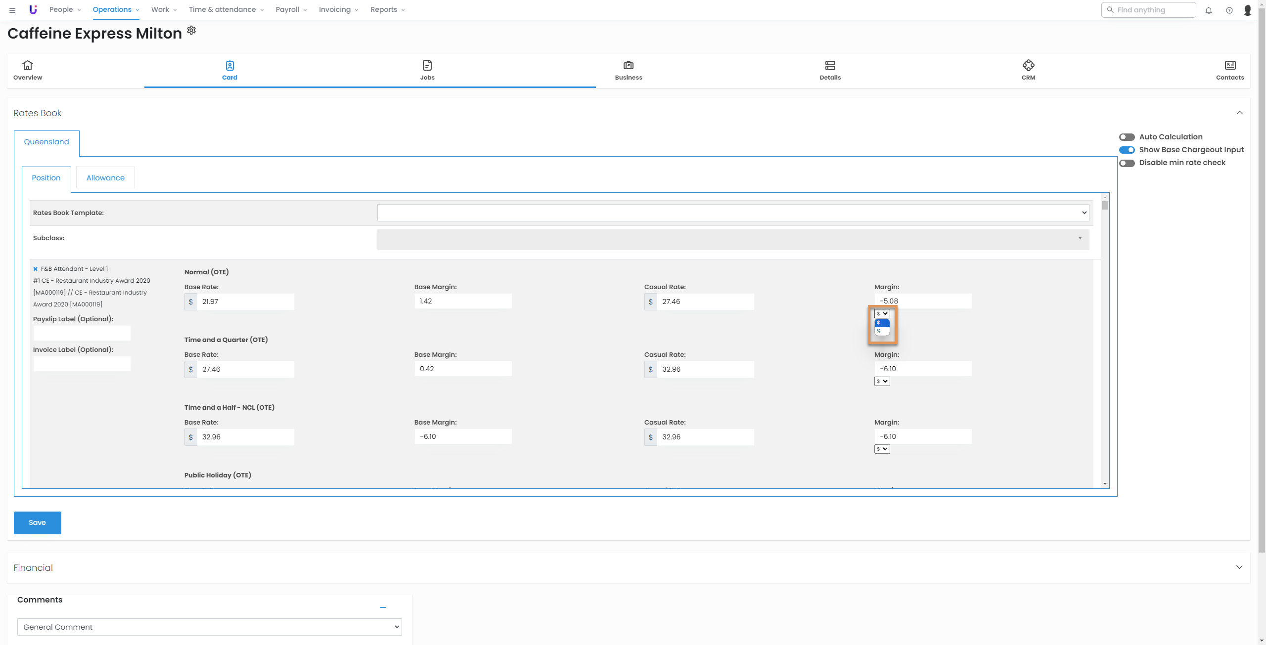Viewport: 1266px width, 645px height.
Task: Open the hamburger navigation menu
Action: tap(12, 10)
